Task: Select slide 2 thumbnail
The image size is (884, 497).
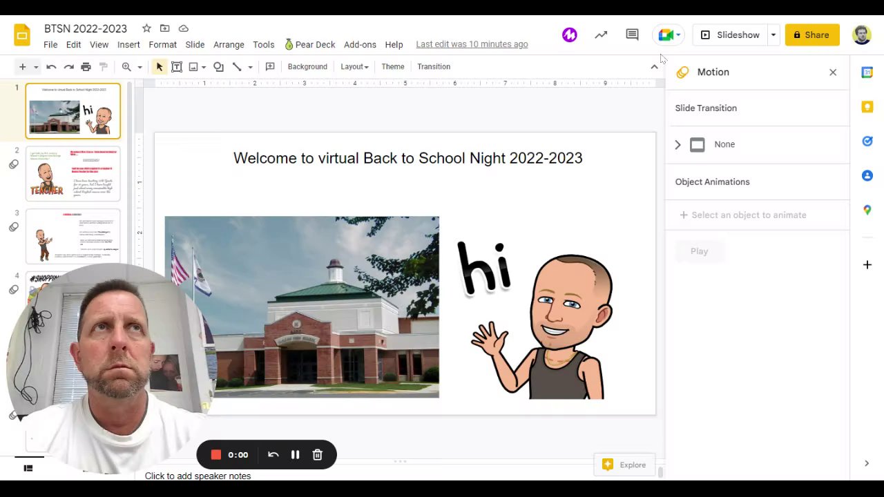Action: tap(73, 173)
